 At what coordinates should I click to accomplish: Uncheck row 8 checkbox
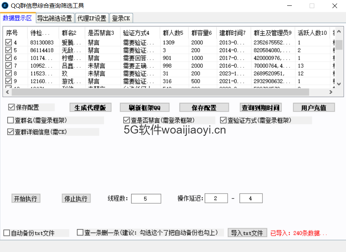[9, 73]
